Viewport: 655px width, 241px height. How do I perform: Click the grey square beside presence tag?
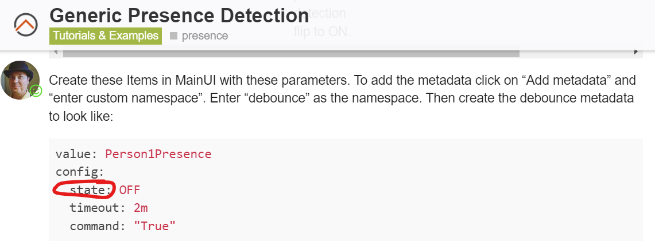[173, 35]
